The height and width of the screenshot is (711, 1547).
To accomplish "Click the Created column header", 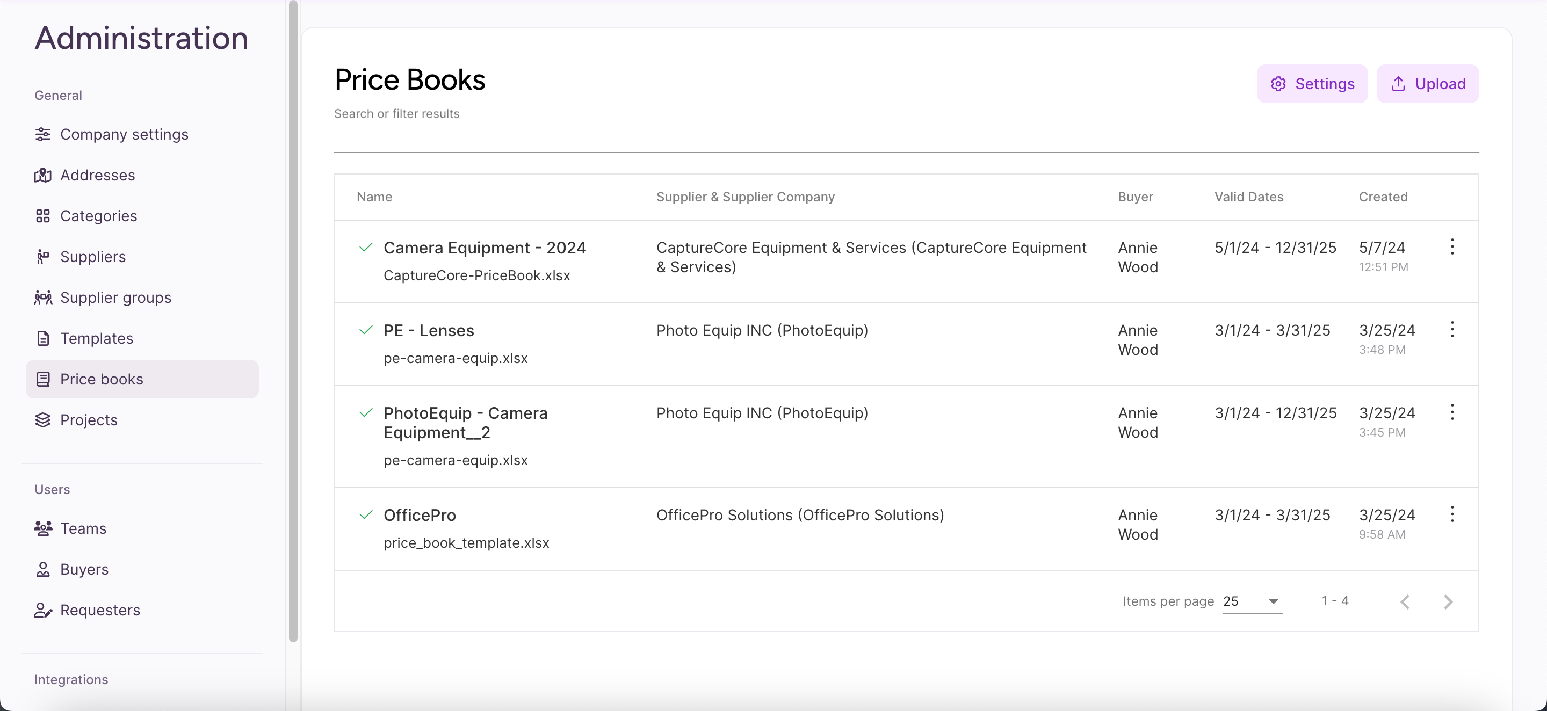I will pos(1383,197).
